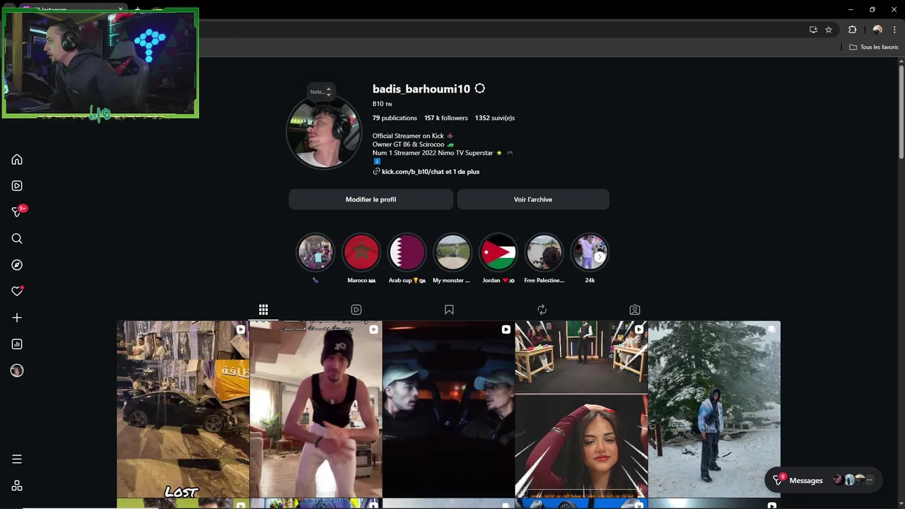Click the page vertical scrollbar
Viewport: 905px width, 509px height.
(x=901, y=112)
